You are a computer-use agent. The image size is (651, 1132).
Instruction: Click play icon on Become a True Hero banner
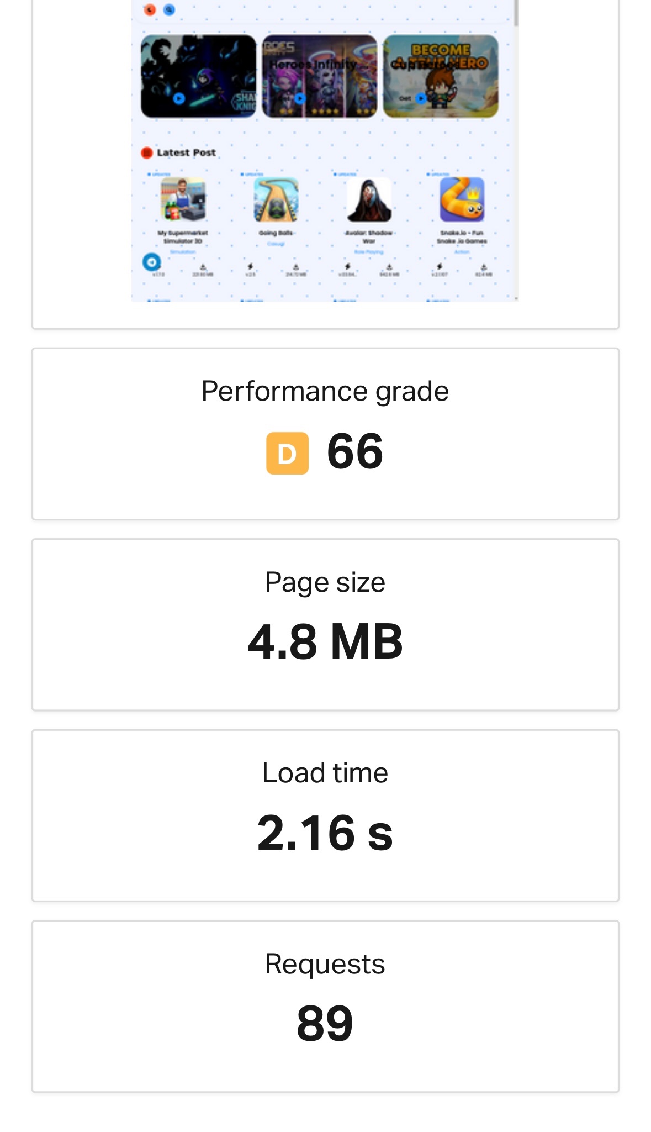click(x=421, y=98)
